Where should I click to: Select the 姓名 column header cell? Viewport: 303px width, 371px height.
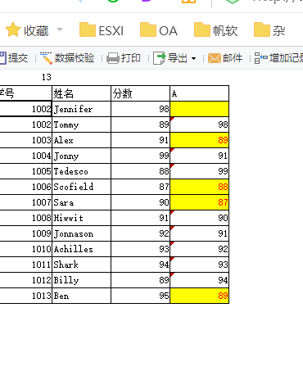81,93
